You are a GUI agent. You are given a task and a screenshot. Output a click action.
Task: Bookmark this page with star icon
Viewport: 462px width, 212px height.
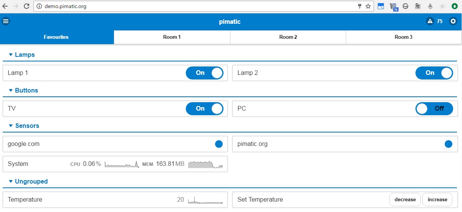pos(368,6)
